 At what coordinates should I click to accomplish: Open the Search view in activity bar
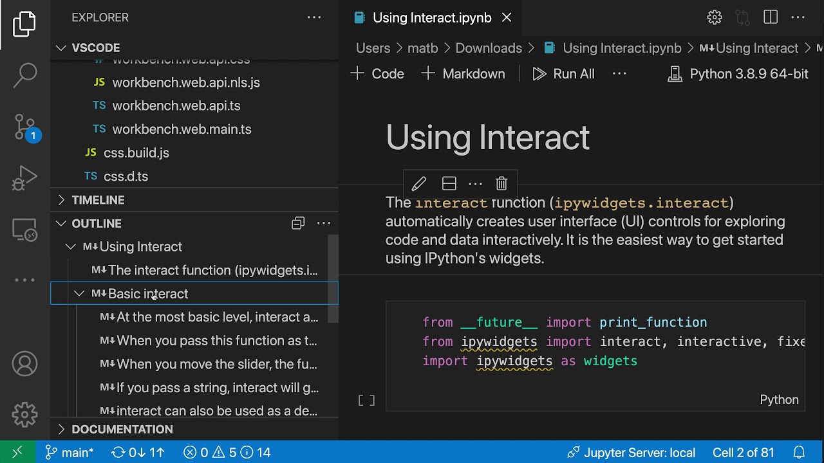pos(24,75)
